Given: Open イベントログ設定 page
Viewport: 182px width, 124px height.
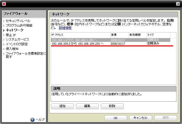Looking at the screenshot, I should pos(17,44).
